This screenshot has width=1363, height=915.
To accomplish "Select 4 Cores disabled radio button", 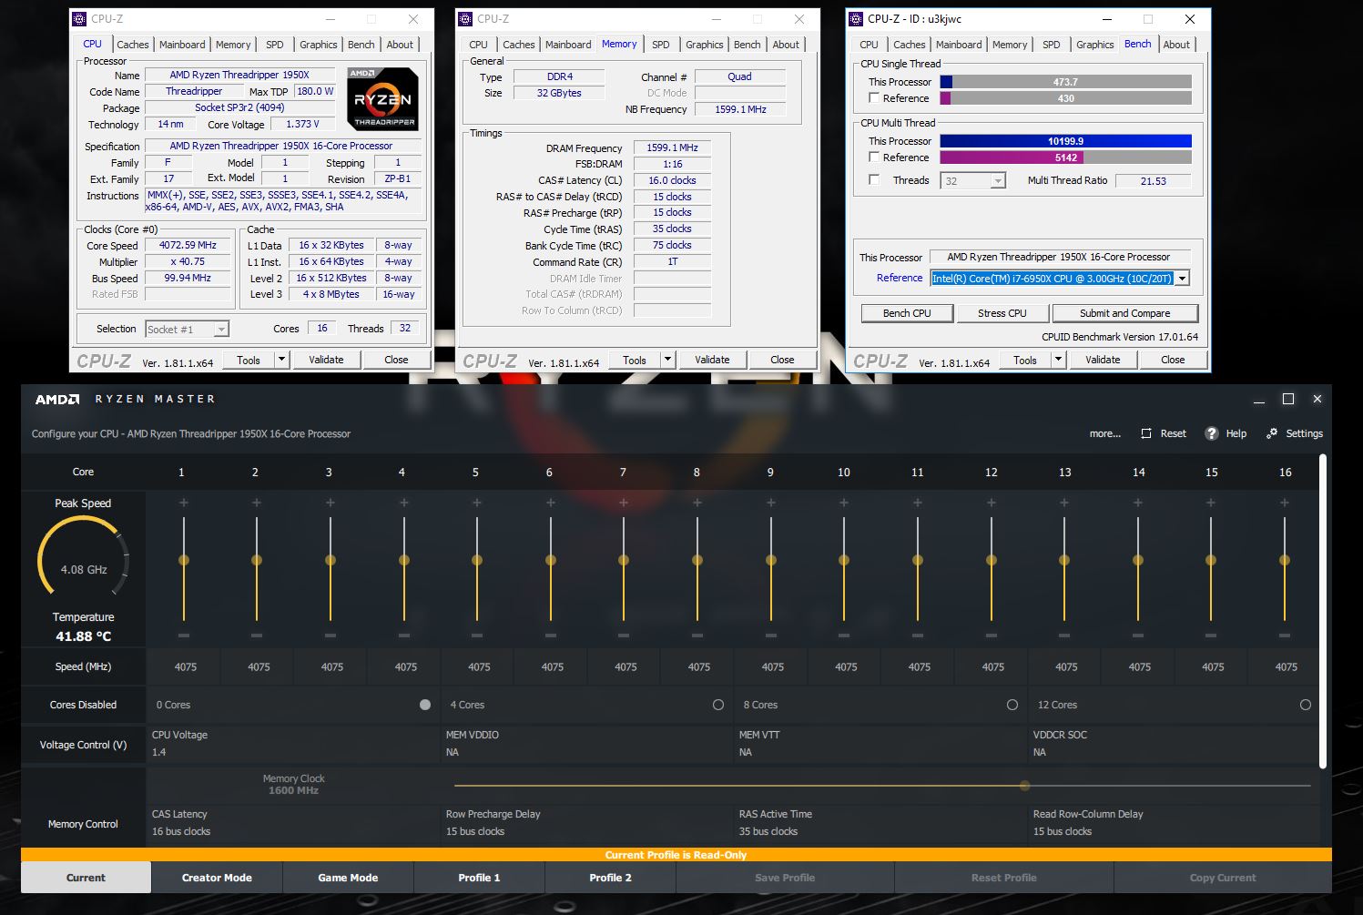I will coord(718,705).
